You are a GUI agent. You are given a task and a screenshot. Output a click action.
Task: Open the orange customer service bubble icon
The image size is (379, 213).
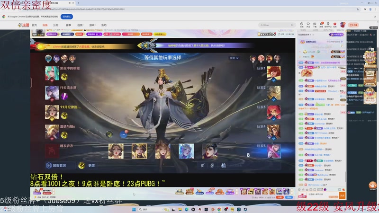372,186
